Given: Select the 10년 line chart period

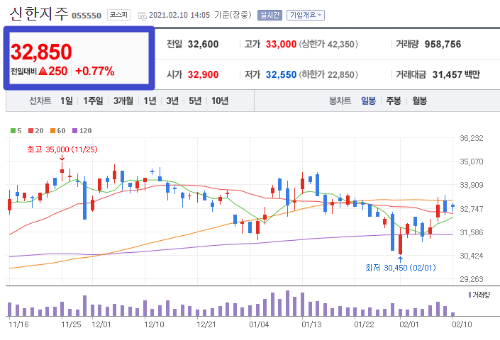Looking at the screenshot, I should 220,101.
